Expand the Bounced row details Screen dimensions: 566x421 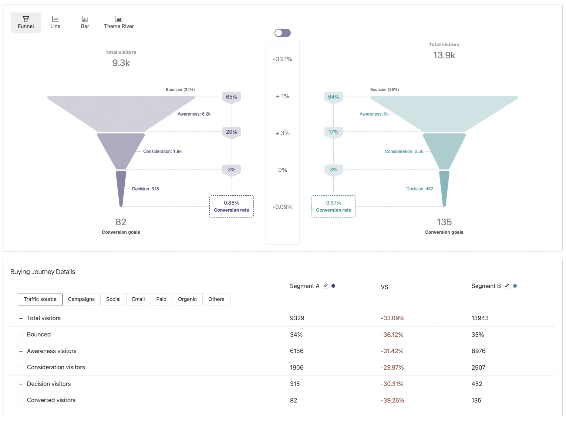click(21, 335)
